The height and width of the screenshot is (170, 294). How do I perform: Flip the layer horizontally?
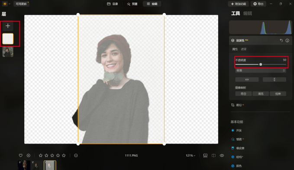coord(247,80)
